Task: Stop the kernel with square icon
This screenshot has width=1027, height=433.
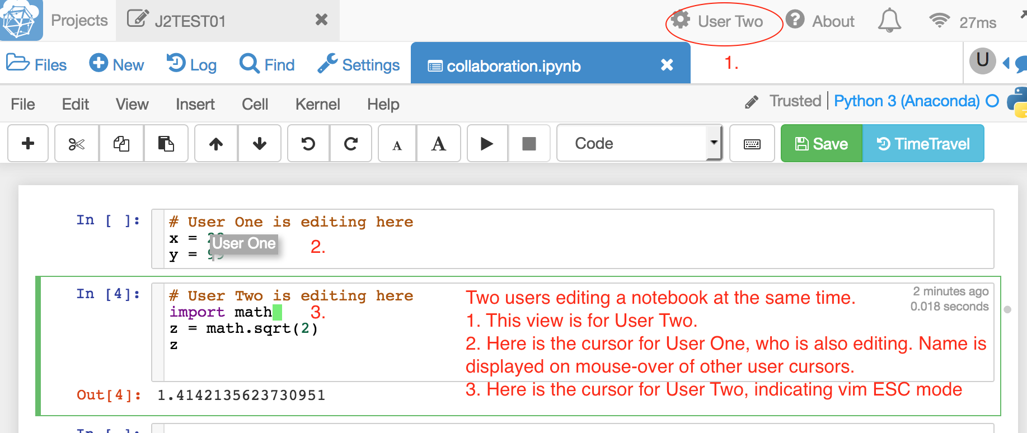Action: tap(529, 144)
